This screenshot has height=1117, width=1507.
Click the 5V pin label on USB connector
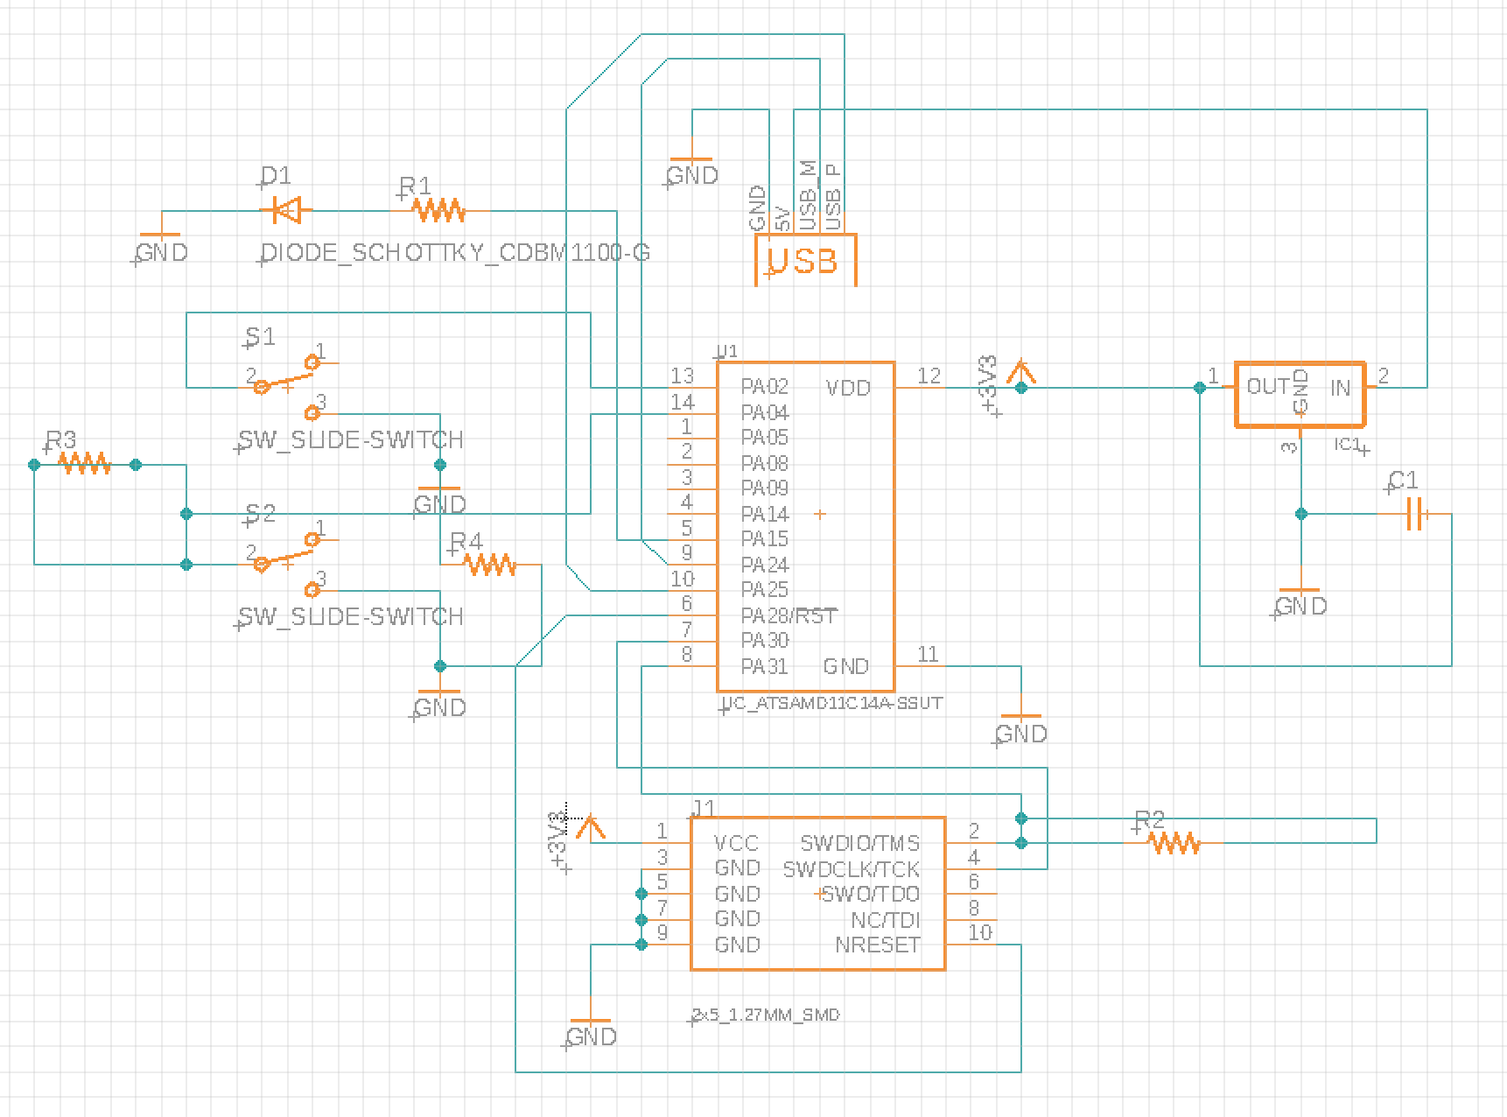[x=783, y=219]
